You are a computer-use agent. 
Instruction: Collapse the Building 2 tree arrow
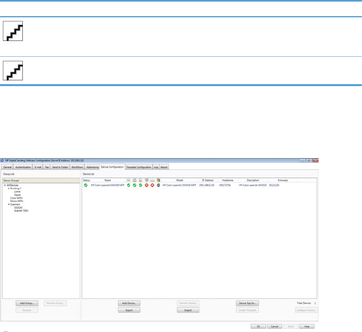click(x=9, y=188)
